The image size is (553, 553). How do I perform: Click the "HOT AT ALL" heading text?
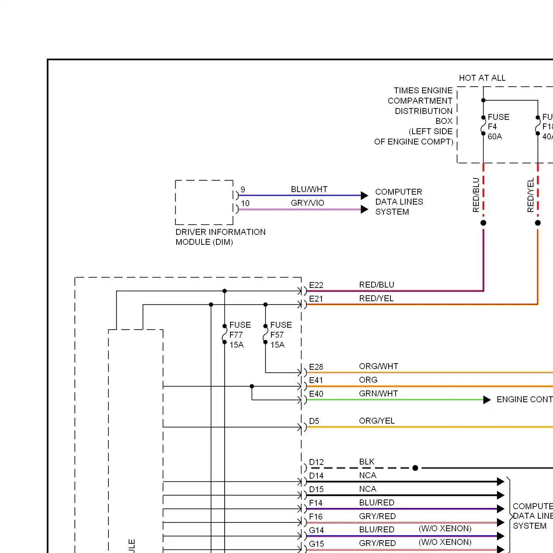(x=482, y=78)
